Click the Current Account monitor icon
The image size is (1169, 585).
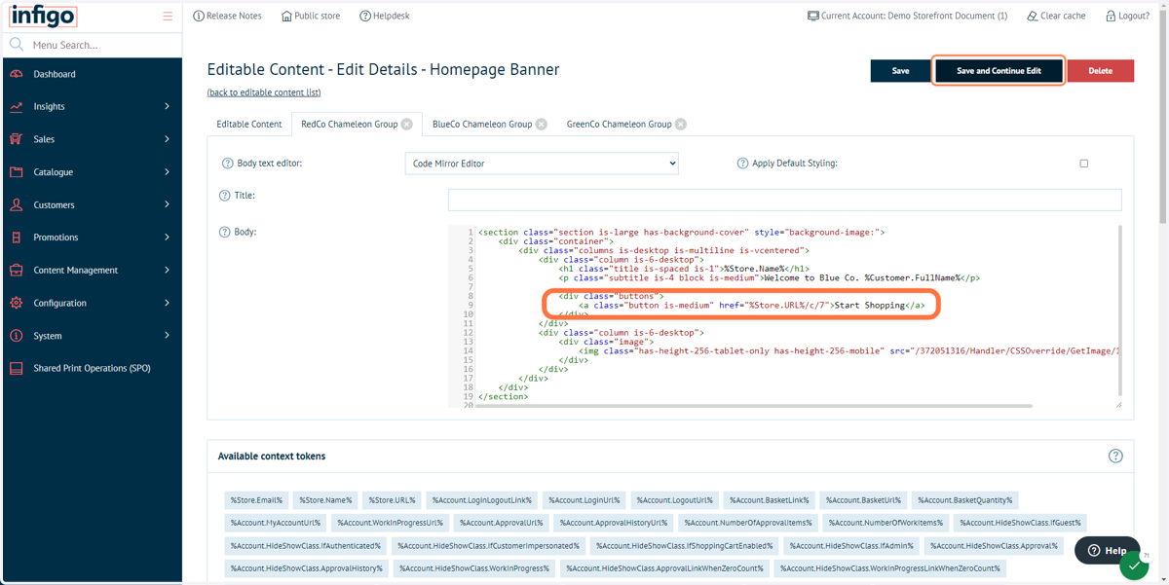tap(813, 16)
